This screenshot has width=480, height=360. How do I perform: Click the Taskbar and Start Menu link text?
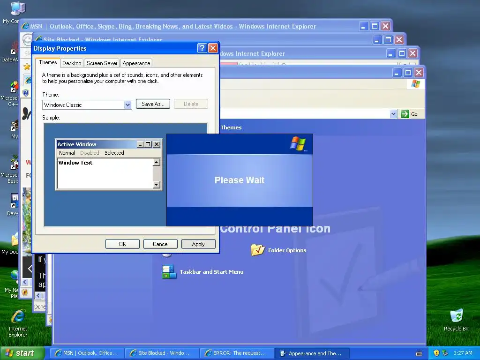point(211,271)
